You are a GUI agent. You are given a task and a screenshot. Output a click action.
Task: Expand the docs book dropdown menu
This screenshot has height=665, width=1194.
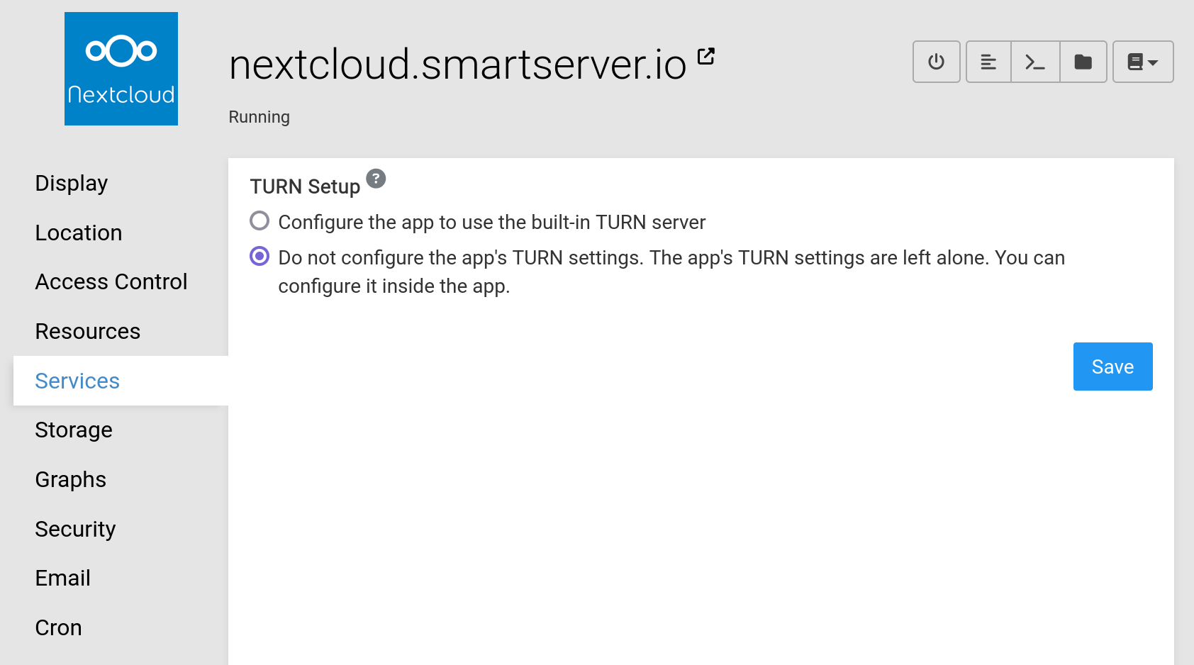click(x=1142, y=62)
